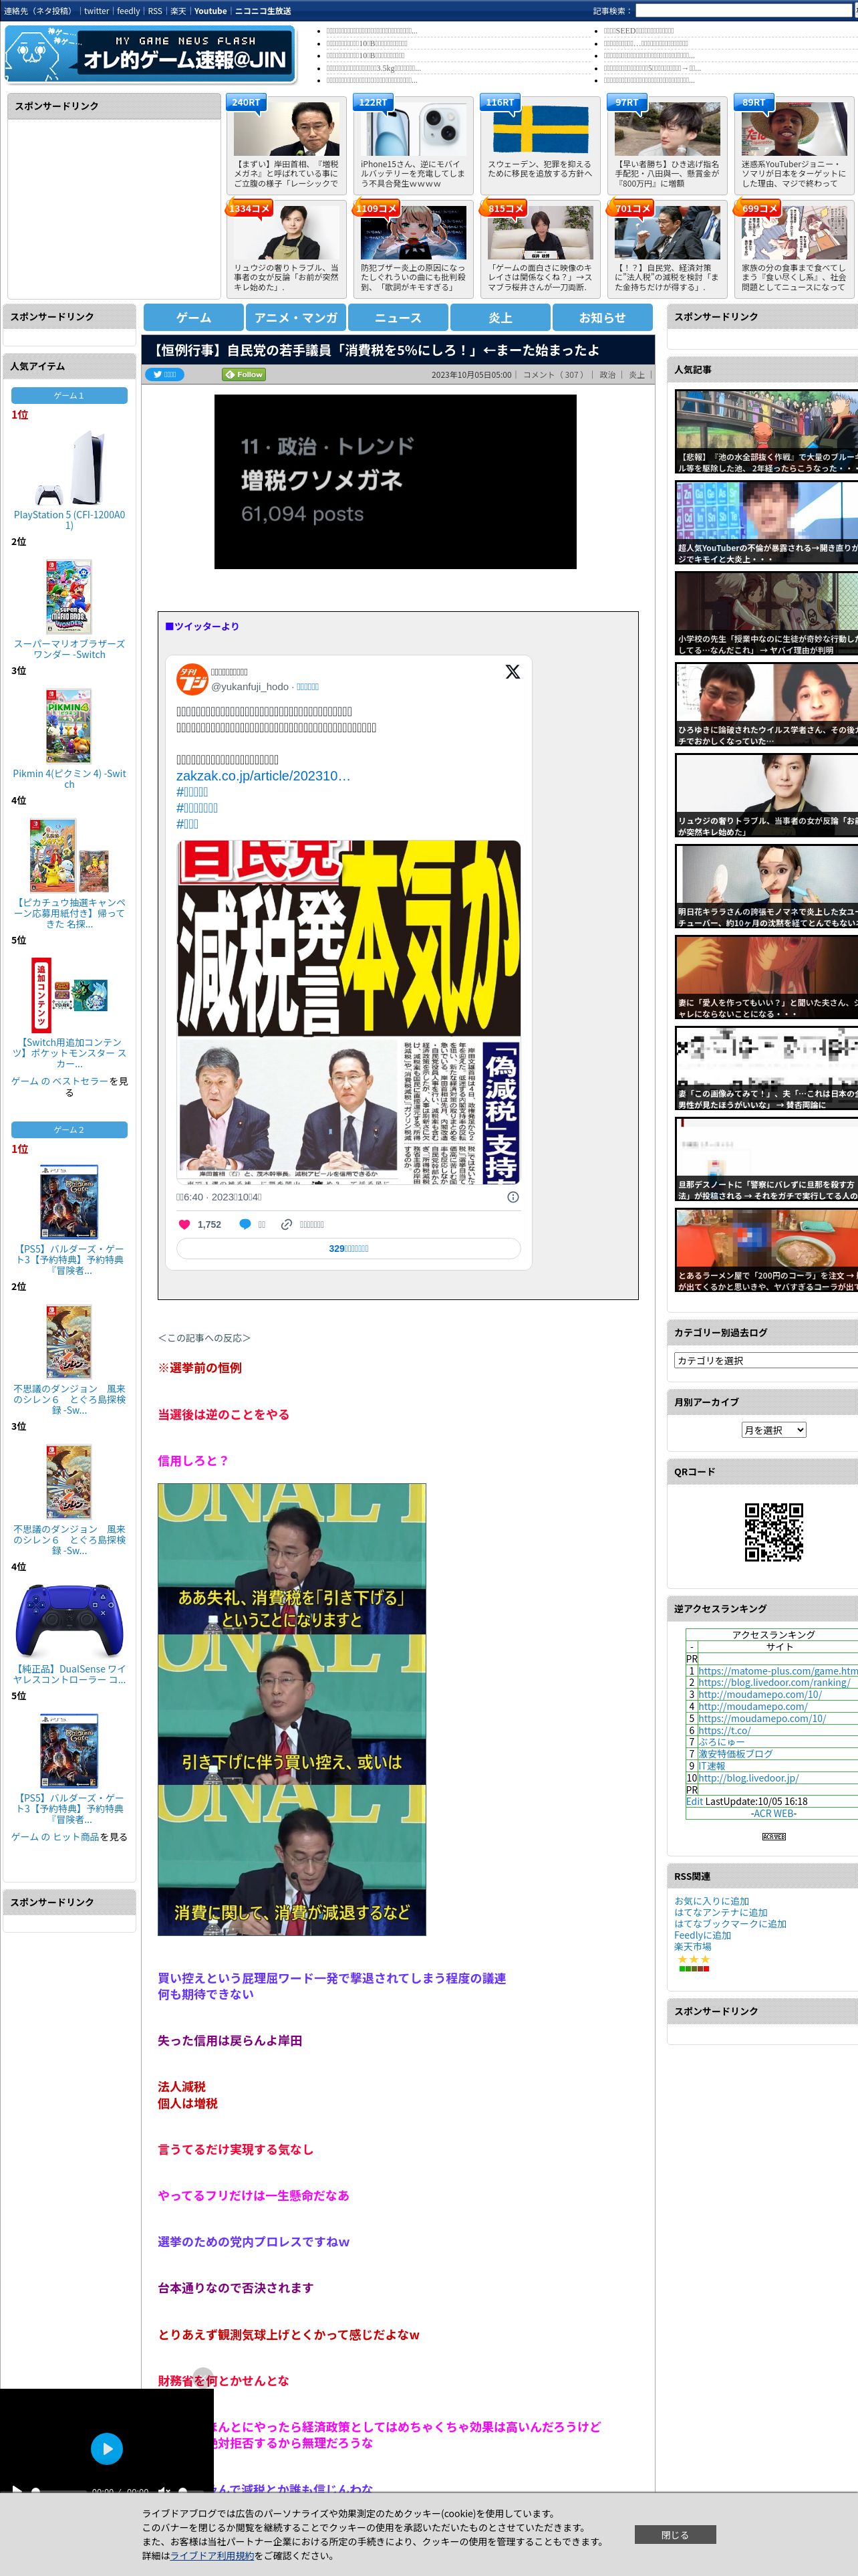The image size is (858, 2576).
Task: Open the ゲーム の ベストセラー link
Action: [x=59, y=1081]
